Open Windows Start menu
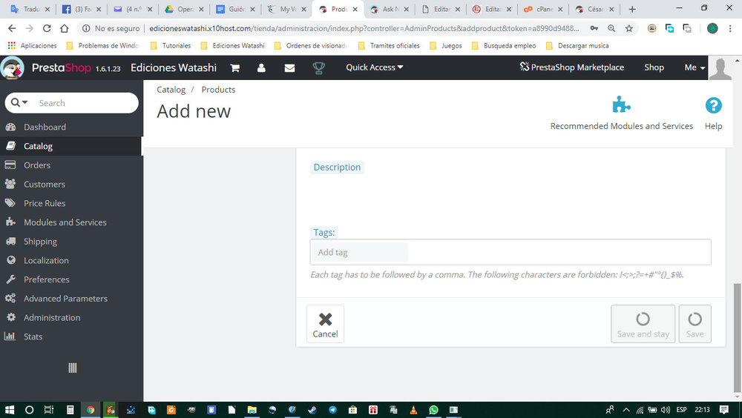The height and width of the screenshot is (418, 742). 9,410
